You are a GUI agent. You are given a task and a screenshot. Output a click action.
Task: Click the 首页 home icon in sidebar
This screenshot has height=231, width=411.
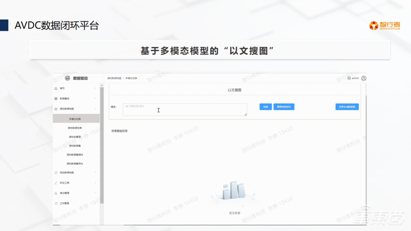coord(56,88)
